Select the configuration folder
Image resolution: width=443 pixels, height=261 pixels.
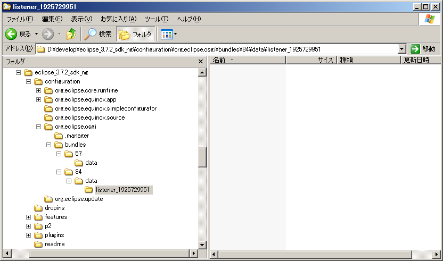pyautogui.click(x=62, y=81)
